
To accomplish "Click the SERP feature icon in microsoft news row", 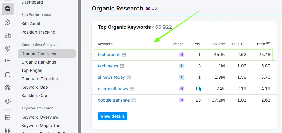I will (x=199, y=89).
